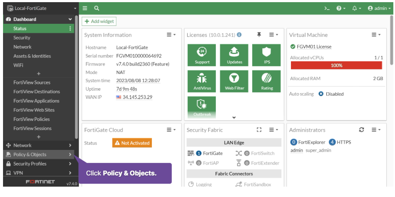
Task: Click the Auto scaling Disabled status
Action: (x=331, y=94)
